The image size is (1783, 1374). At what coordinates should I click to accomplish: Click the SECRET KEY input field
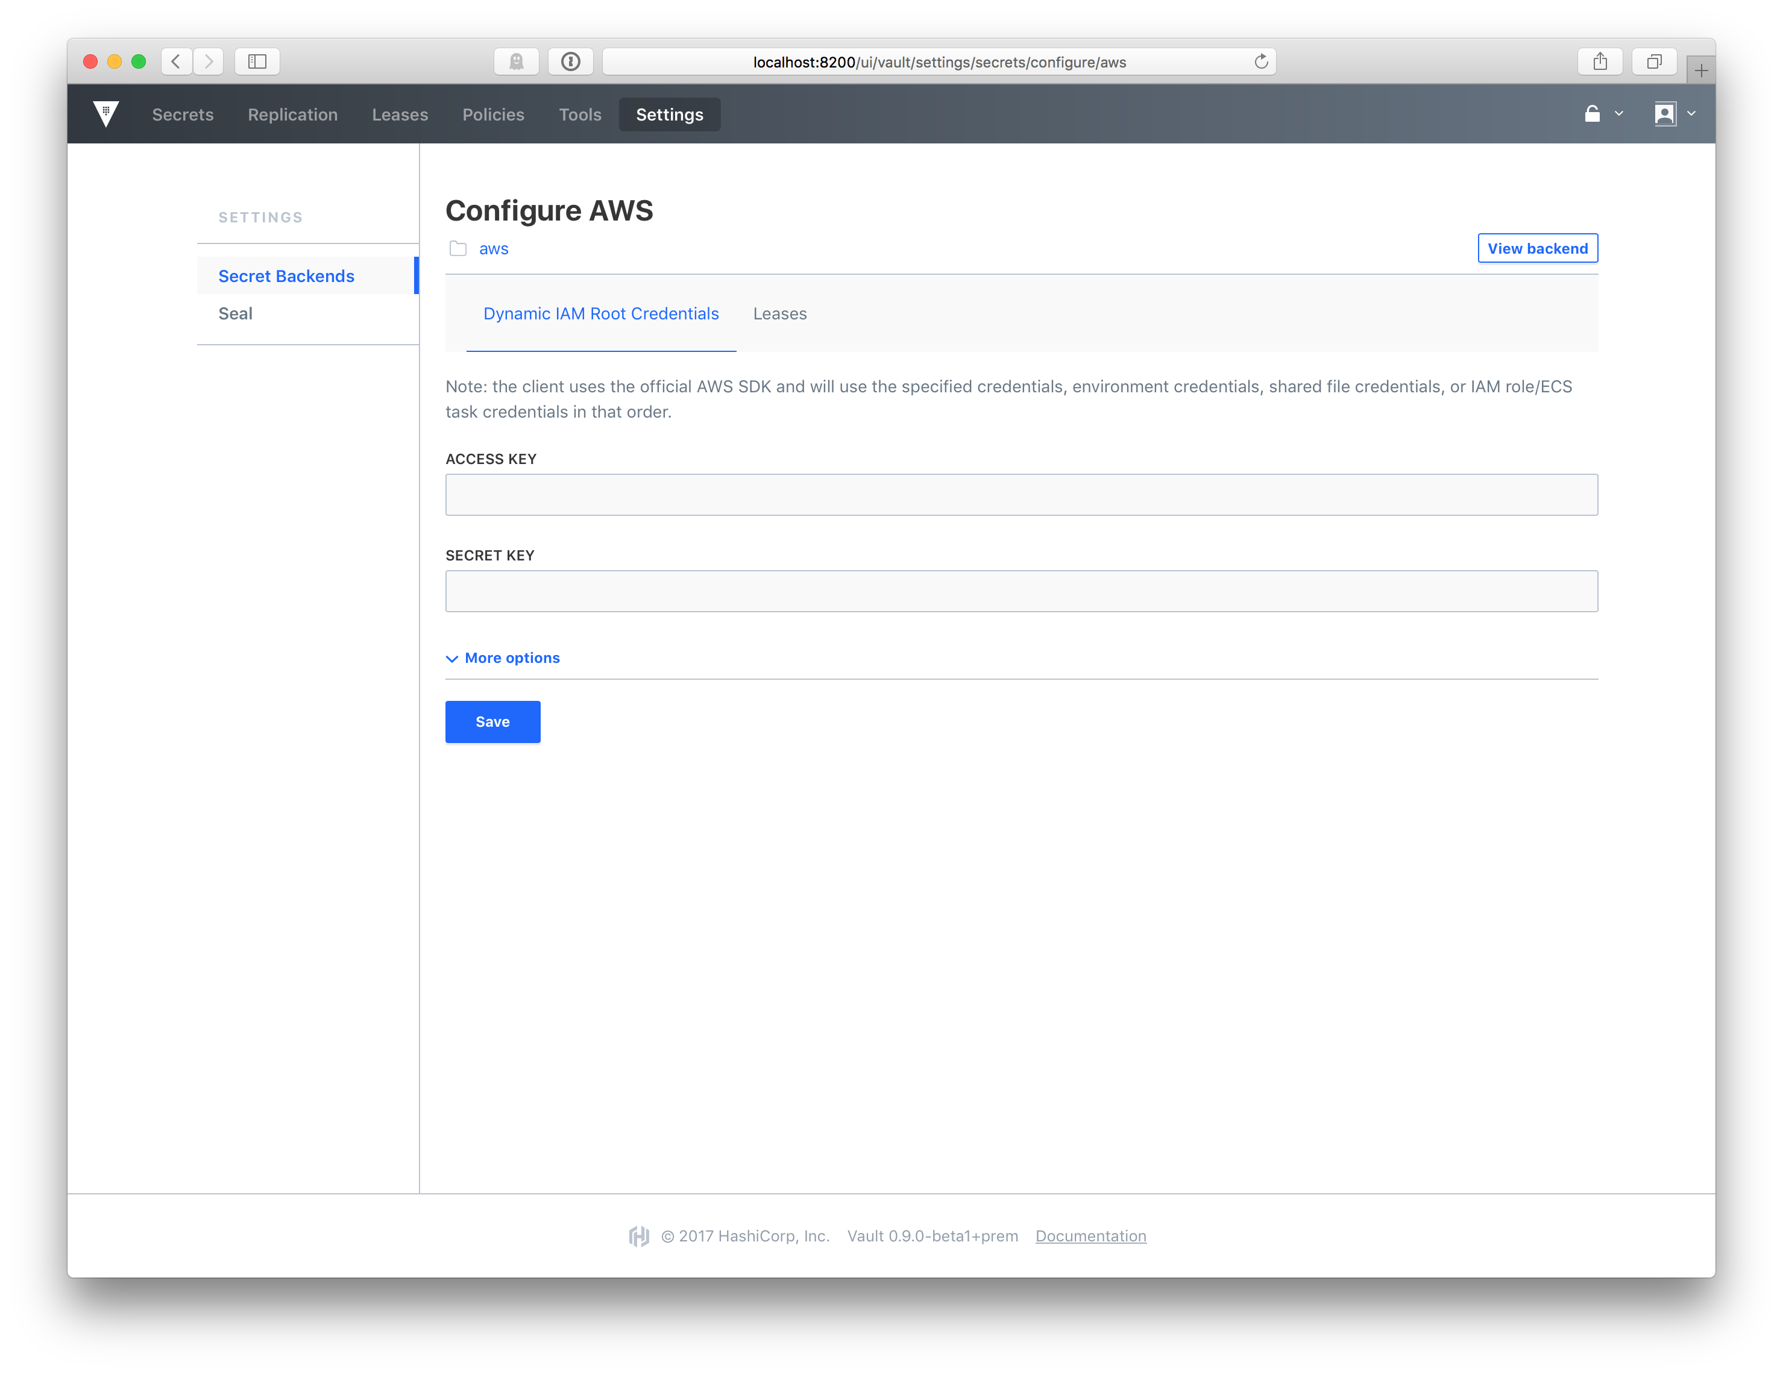(x=1022, y=591)
